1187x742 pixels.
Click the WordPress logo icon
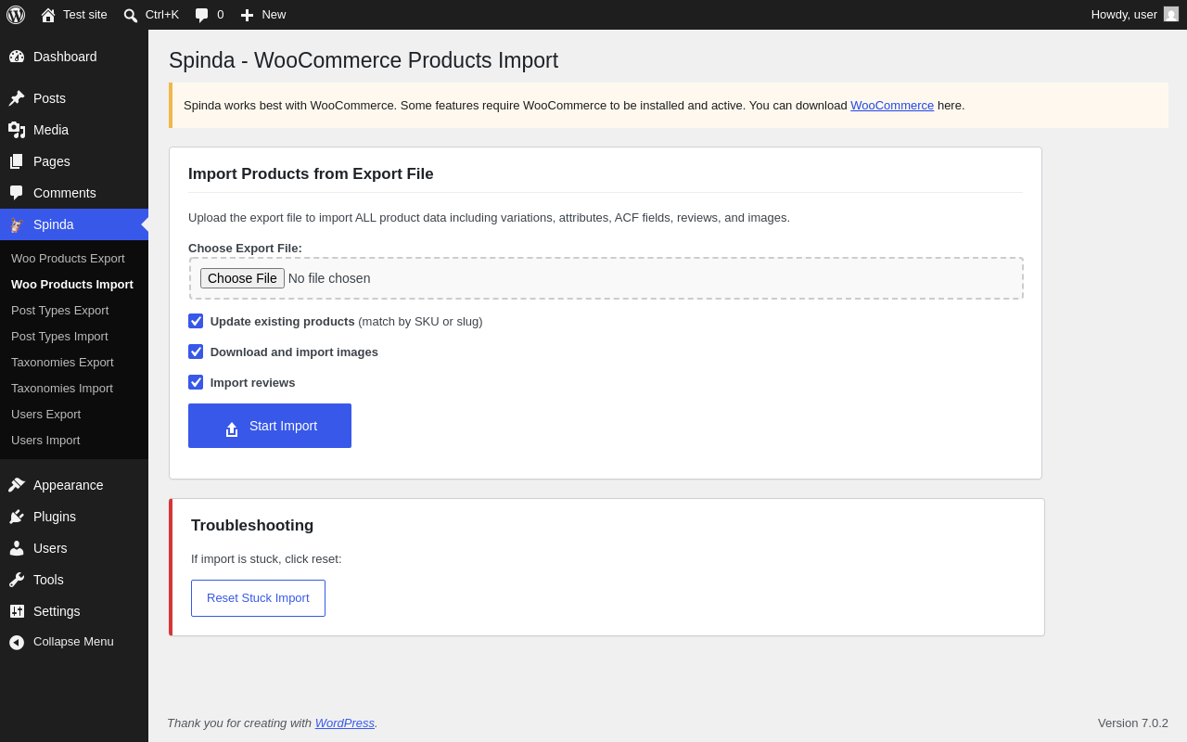pyautogui.click(x=16, y=15)
